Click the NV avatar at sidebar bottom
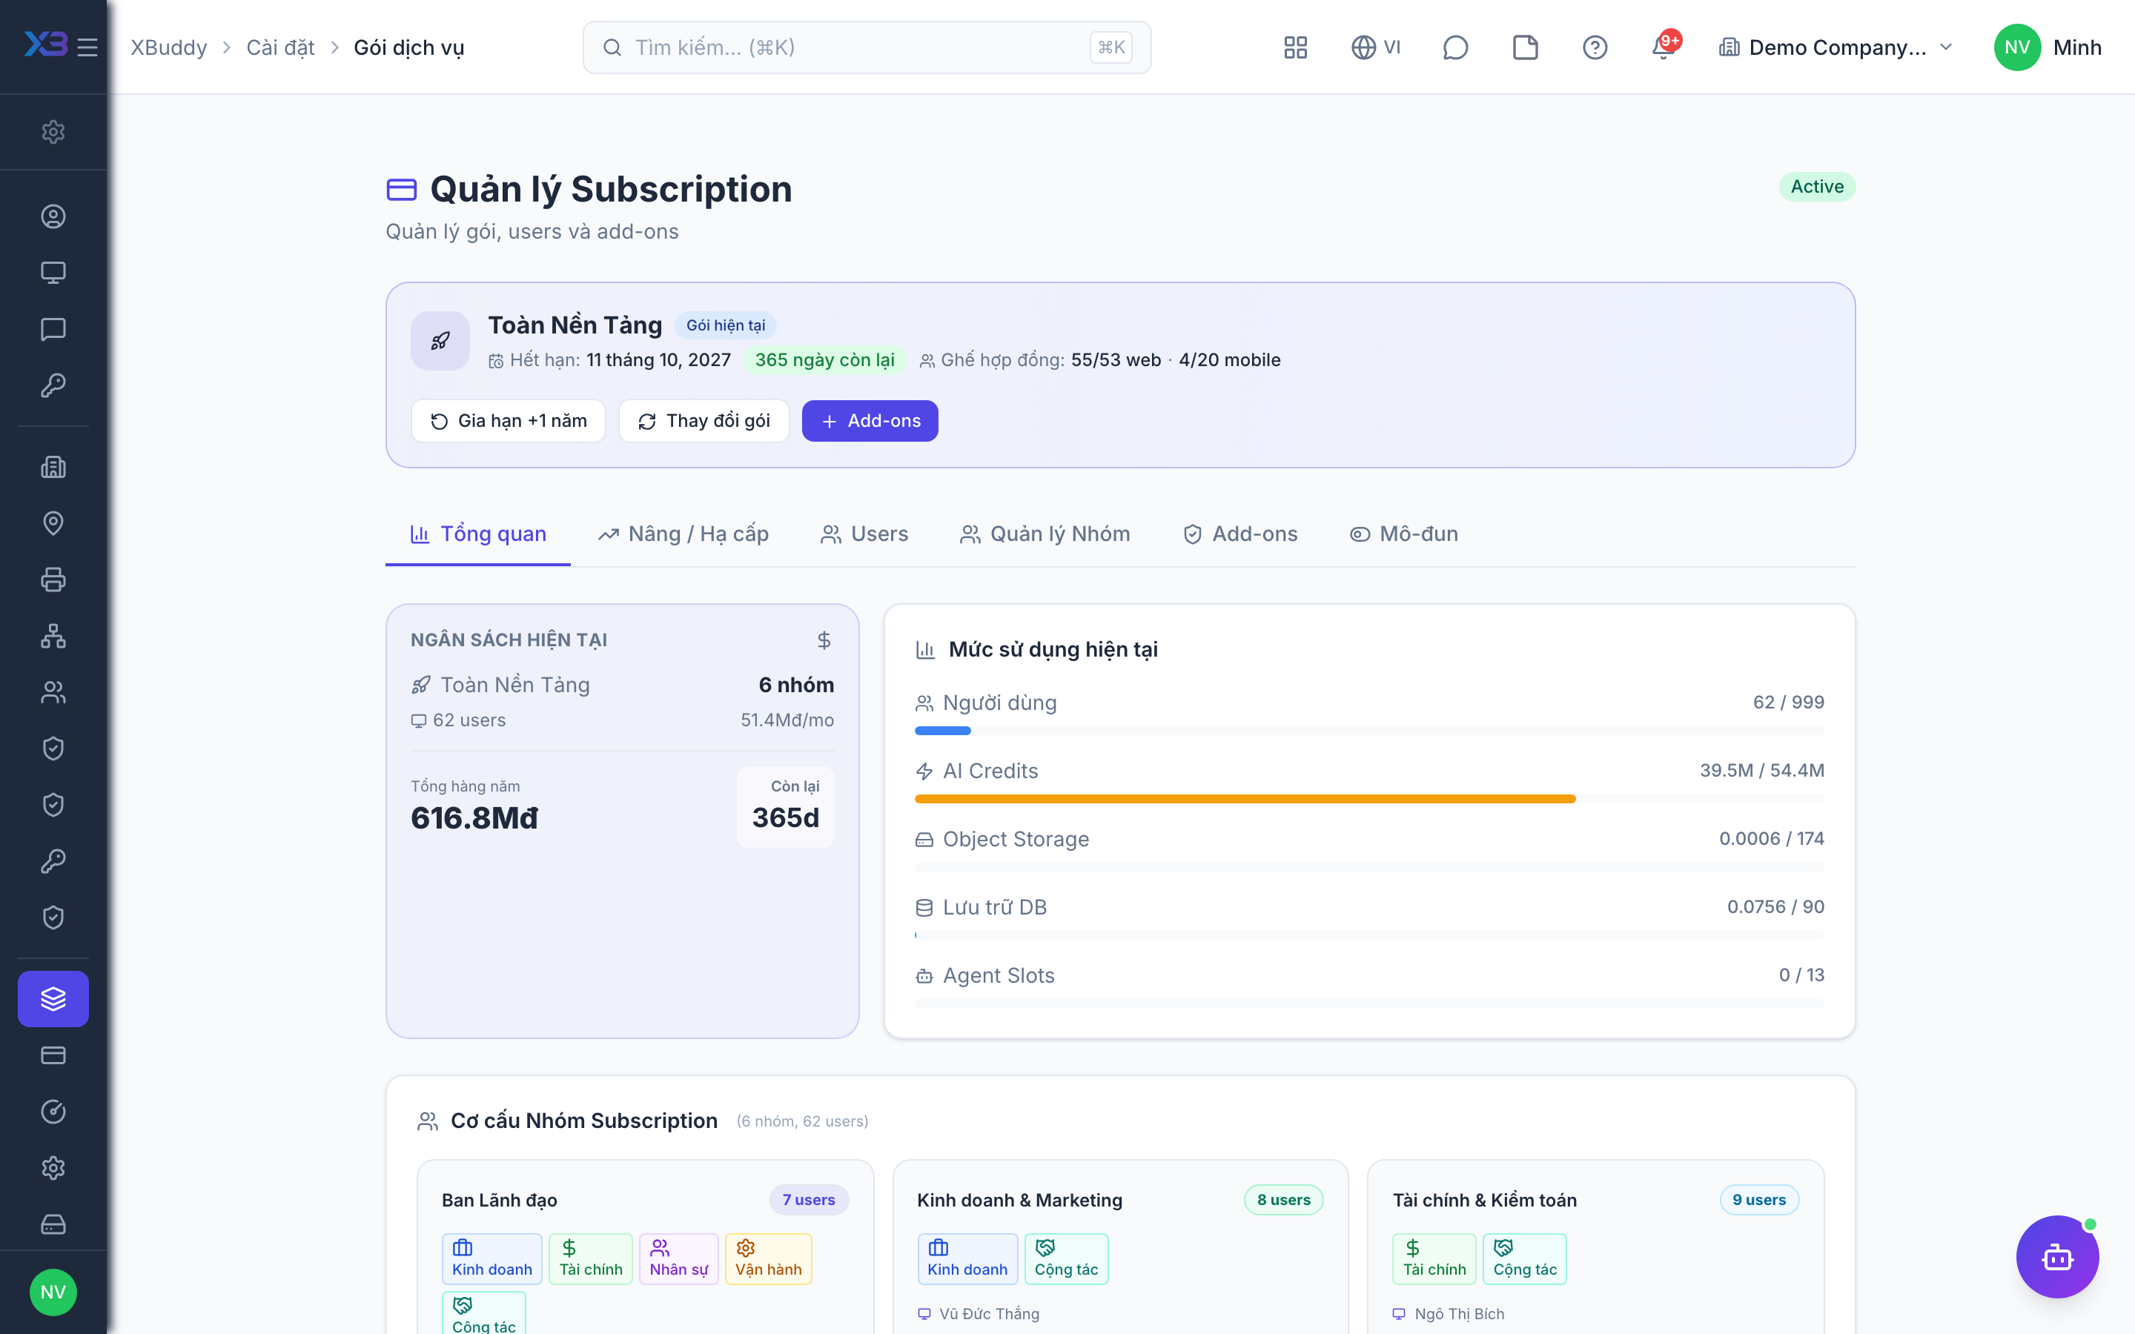Viewport: 2135px width, 1334px height. [x=53, y=1292]
